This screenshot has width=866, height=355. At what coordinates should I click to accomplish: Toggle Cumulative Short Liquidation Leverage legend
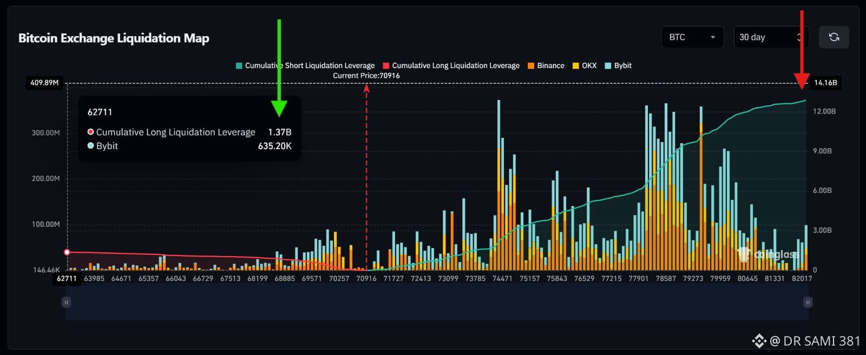click(x=305, y=65)
